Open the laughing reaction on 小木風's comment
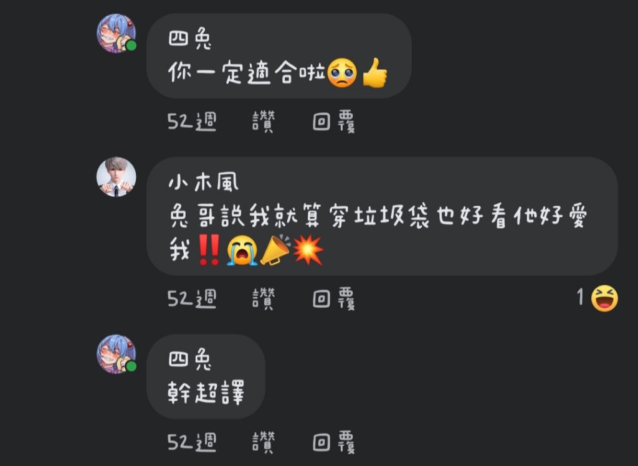Viewport: 638px width, 466px height. [x=604, y=298]
